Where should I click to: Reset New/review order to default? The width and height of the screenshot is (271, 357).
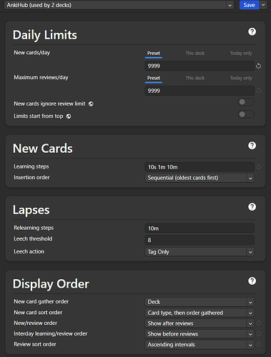[258, 323]
